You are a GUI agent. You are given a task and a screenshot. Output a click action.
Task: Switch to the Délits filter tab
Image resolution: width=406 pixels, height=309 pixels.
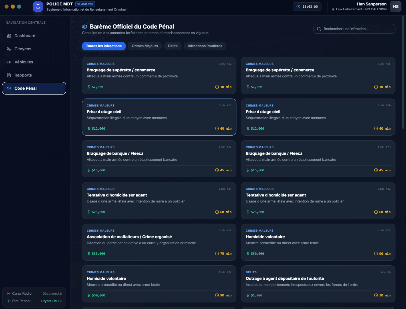click(173, 46)
